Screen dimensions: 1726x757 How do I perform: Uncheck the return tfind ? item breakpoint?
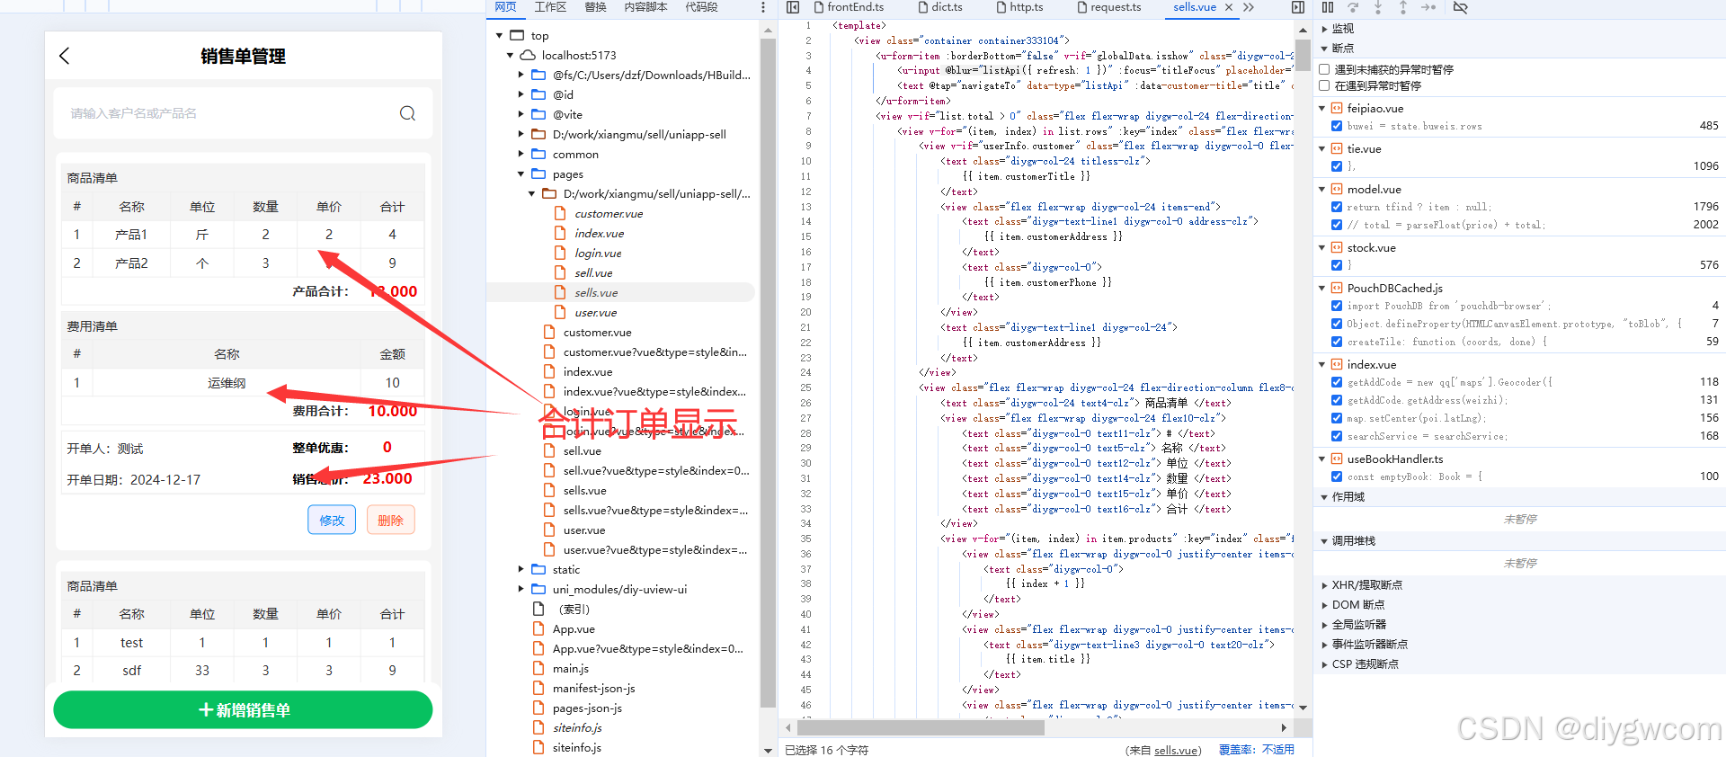pyautogui.click(x=1337, y=207)
